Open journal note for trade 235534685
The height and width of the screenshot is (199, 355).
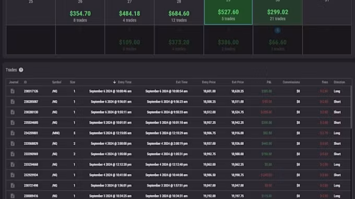coord(13,122)
